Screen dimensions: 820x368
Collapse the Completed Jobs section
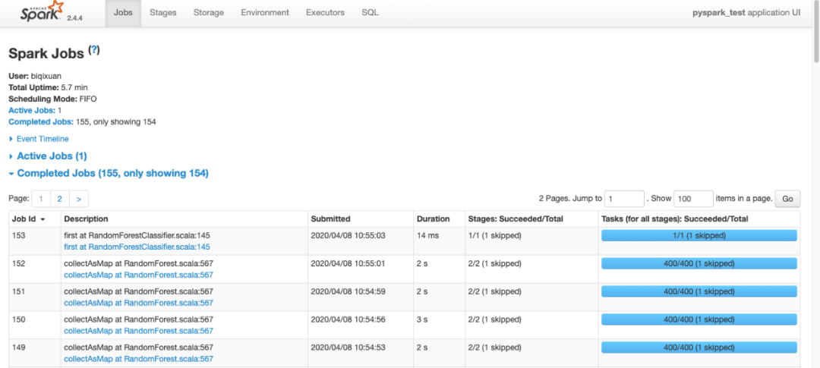pos(109,174)
